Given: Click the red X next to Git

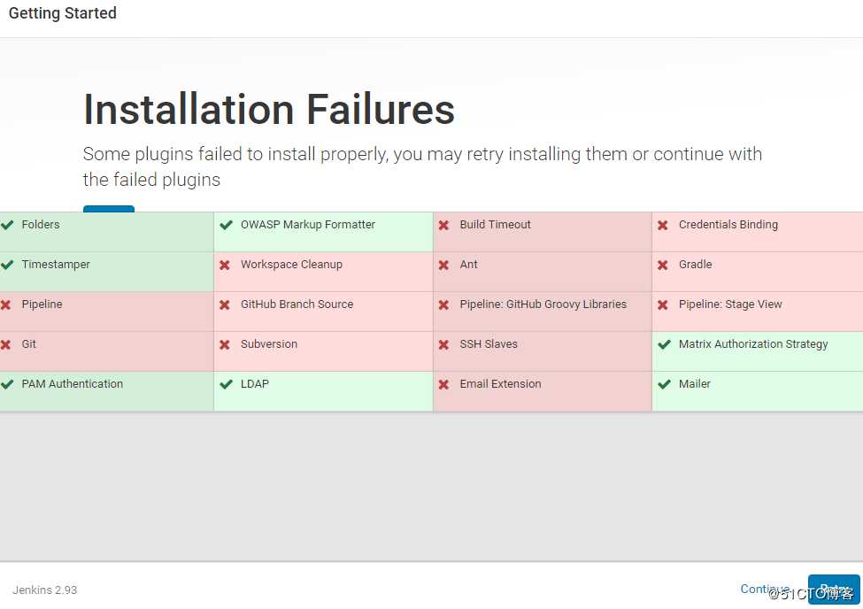Looking at the screenshot, I should tap(6, 344).
